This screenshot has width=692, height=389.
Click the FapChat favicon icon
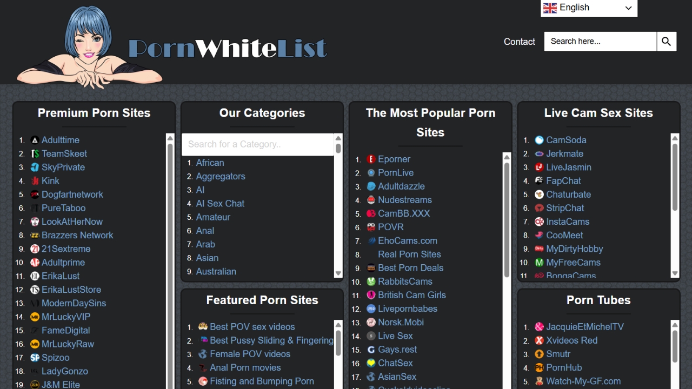click(539, 181)
